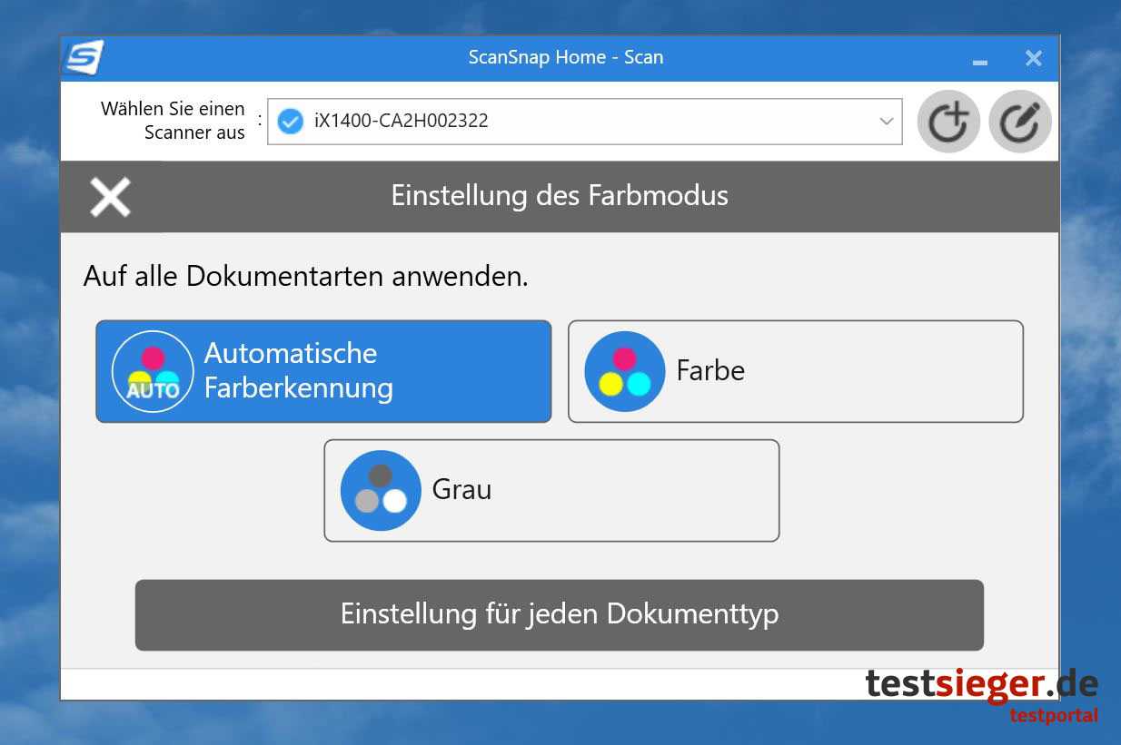Close the Farbmodus panel with white X

pyautogui.click(x=111, y=197)
